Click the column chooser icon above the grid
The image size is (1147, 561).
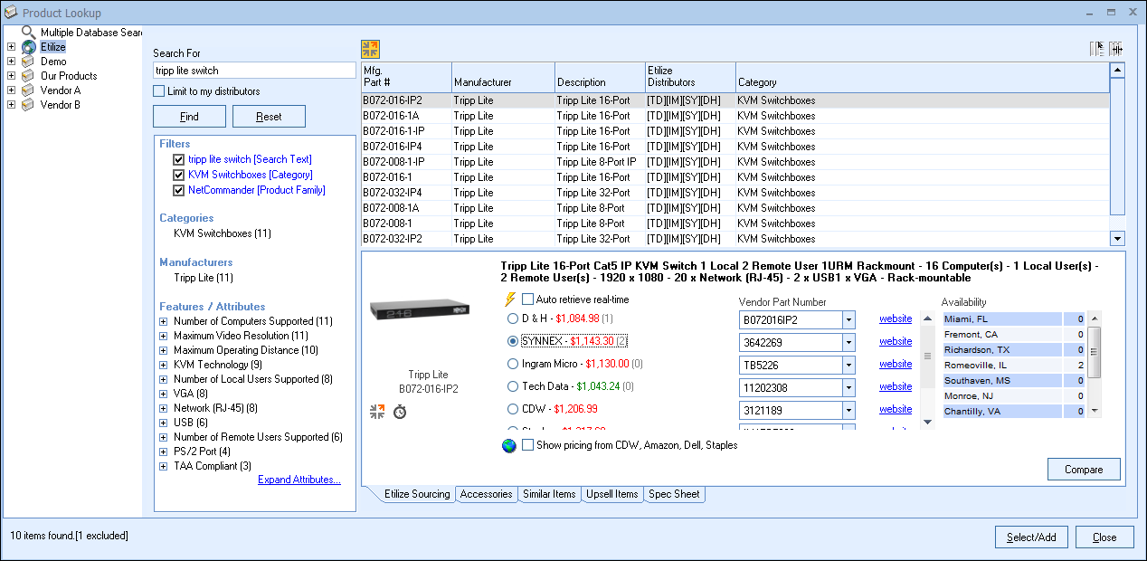1097,50
